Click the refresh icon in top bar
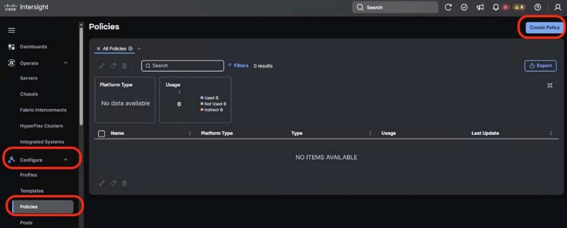Screen dimensions: 567x228 click(448, 7)
